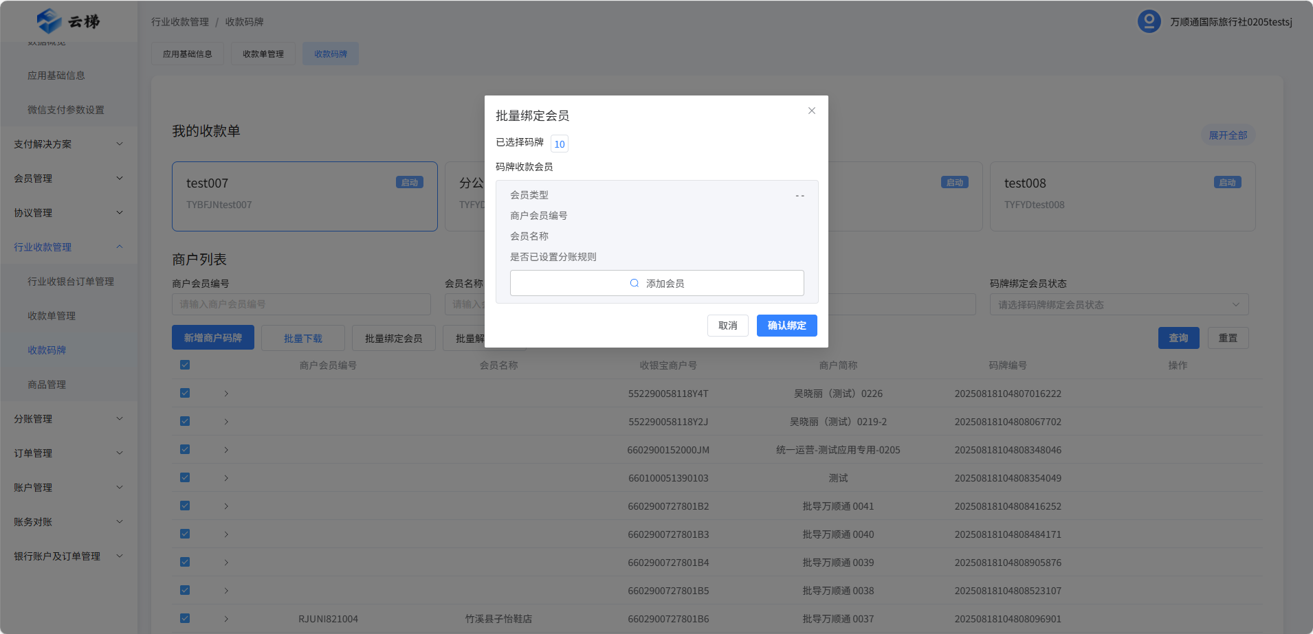
Task: Uncheck the row for 吴晓丽（测试）0219-2
Action: [x=185, y=421]
